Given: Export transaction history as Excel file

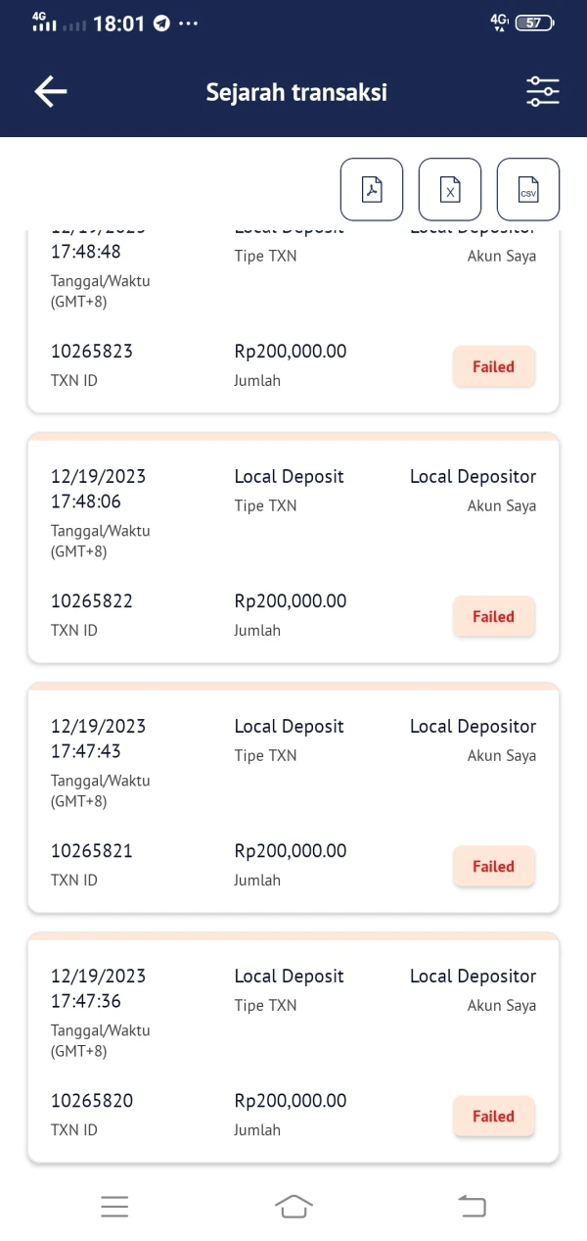Looking at the screenshot, I should pos(450,189).
